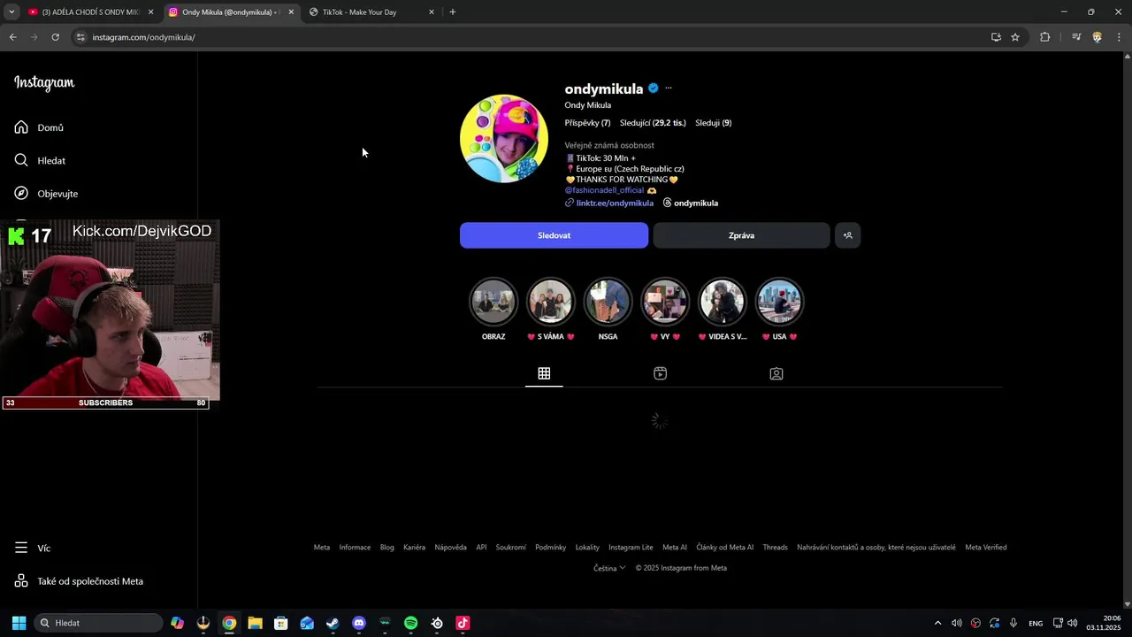Open a new browser tab
This screenshot has width=1132, height=637.
click(x=453, y=12)
